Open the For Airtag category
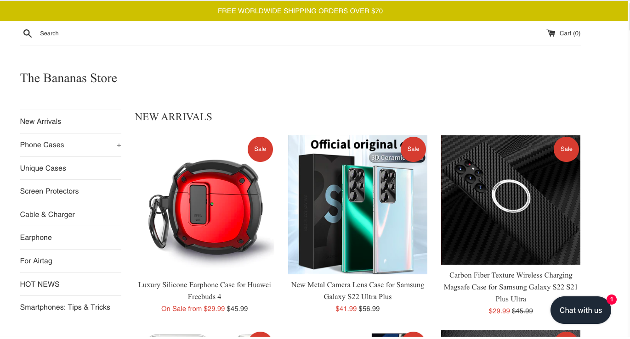 [x=36, y=261]
